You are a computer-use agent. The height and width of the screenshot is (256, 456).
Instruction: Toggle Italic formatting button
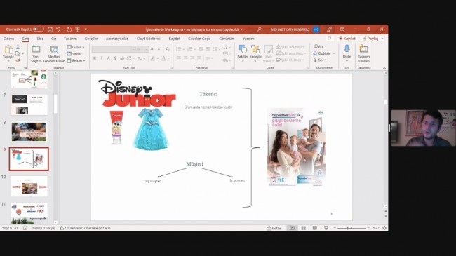click(102, 58)
